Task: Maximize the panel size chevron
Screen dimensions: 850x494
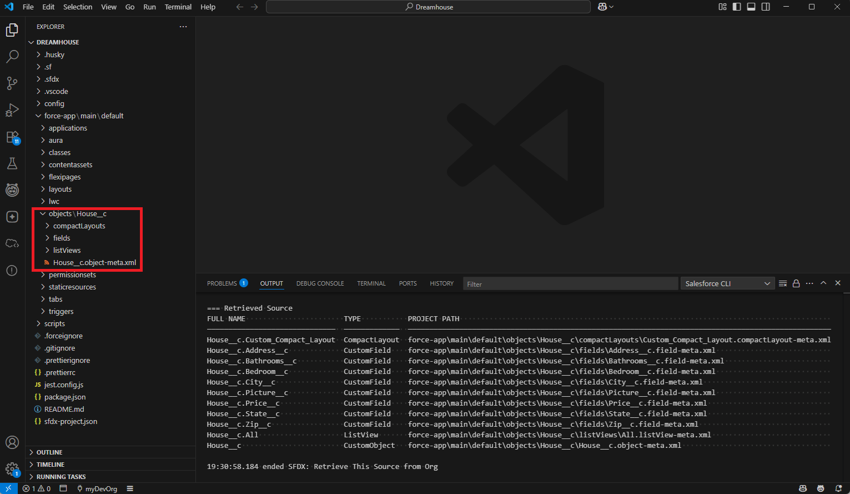Action: tap(823, 283)
